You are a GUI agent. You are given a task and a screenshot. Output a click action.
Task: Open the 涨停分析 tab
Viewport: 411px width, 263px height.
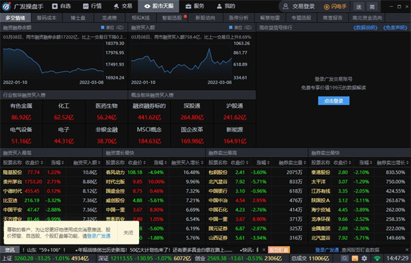(x=238, y=18)
